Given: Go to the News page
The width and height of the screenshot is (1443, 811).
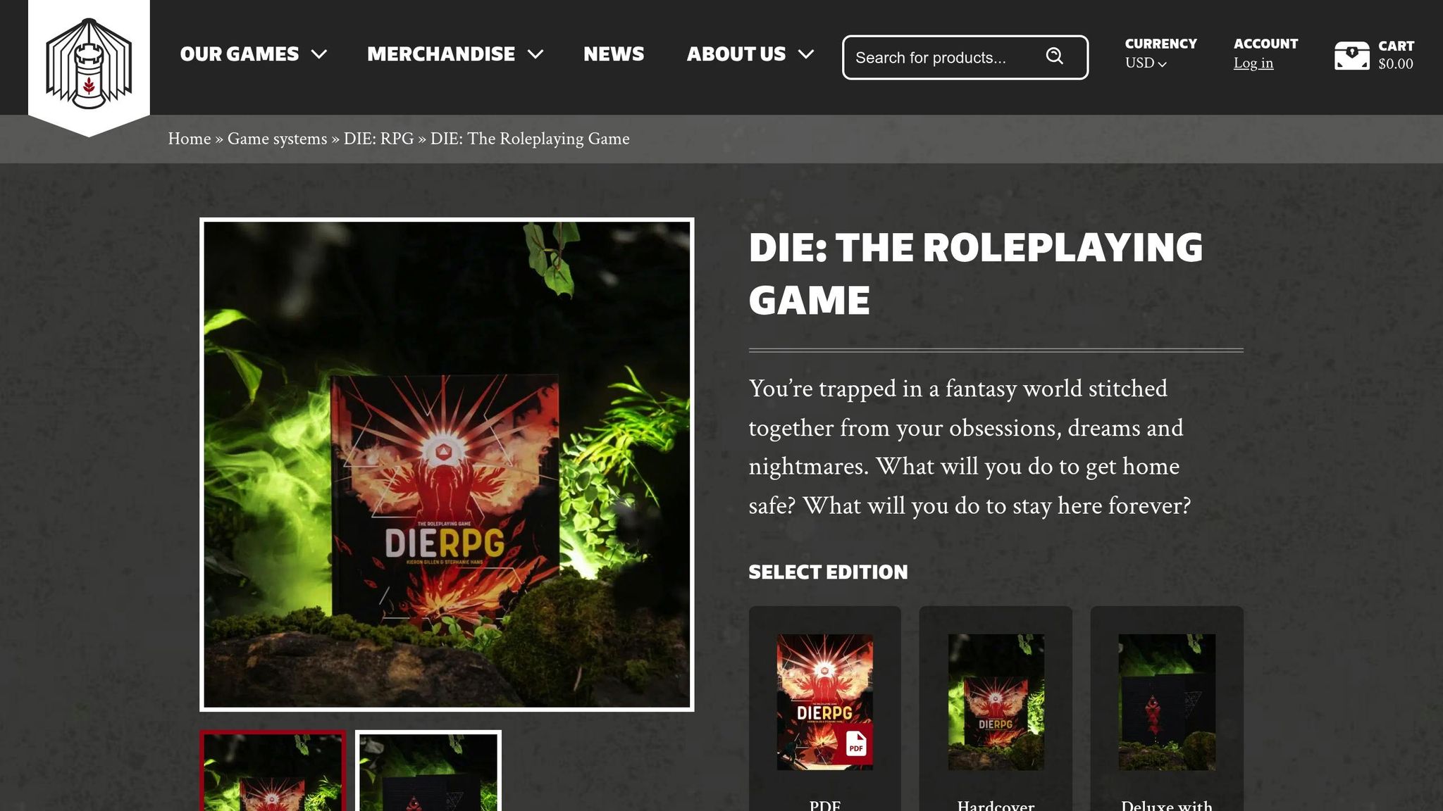Looking at the screenshot, I should [614, 54].
